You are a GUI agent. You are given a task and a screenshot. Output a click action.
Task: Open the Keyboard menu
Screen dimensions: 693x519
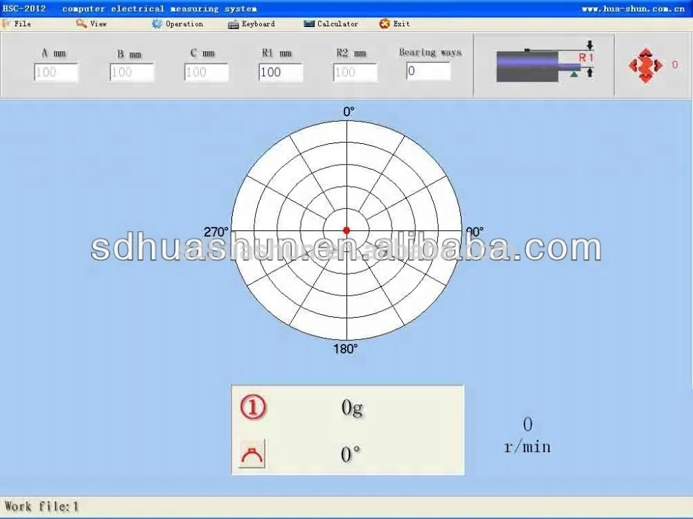point(258,24)
